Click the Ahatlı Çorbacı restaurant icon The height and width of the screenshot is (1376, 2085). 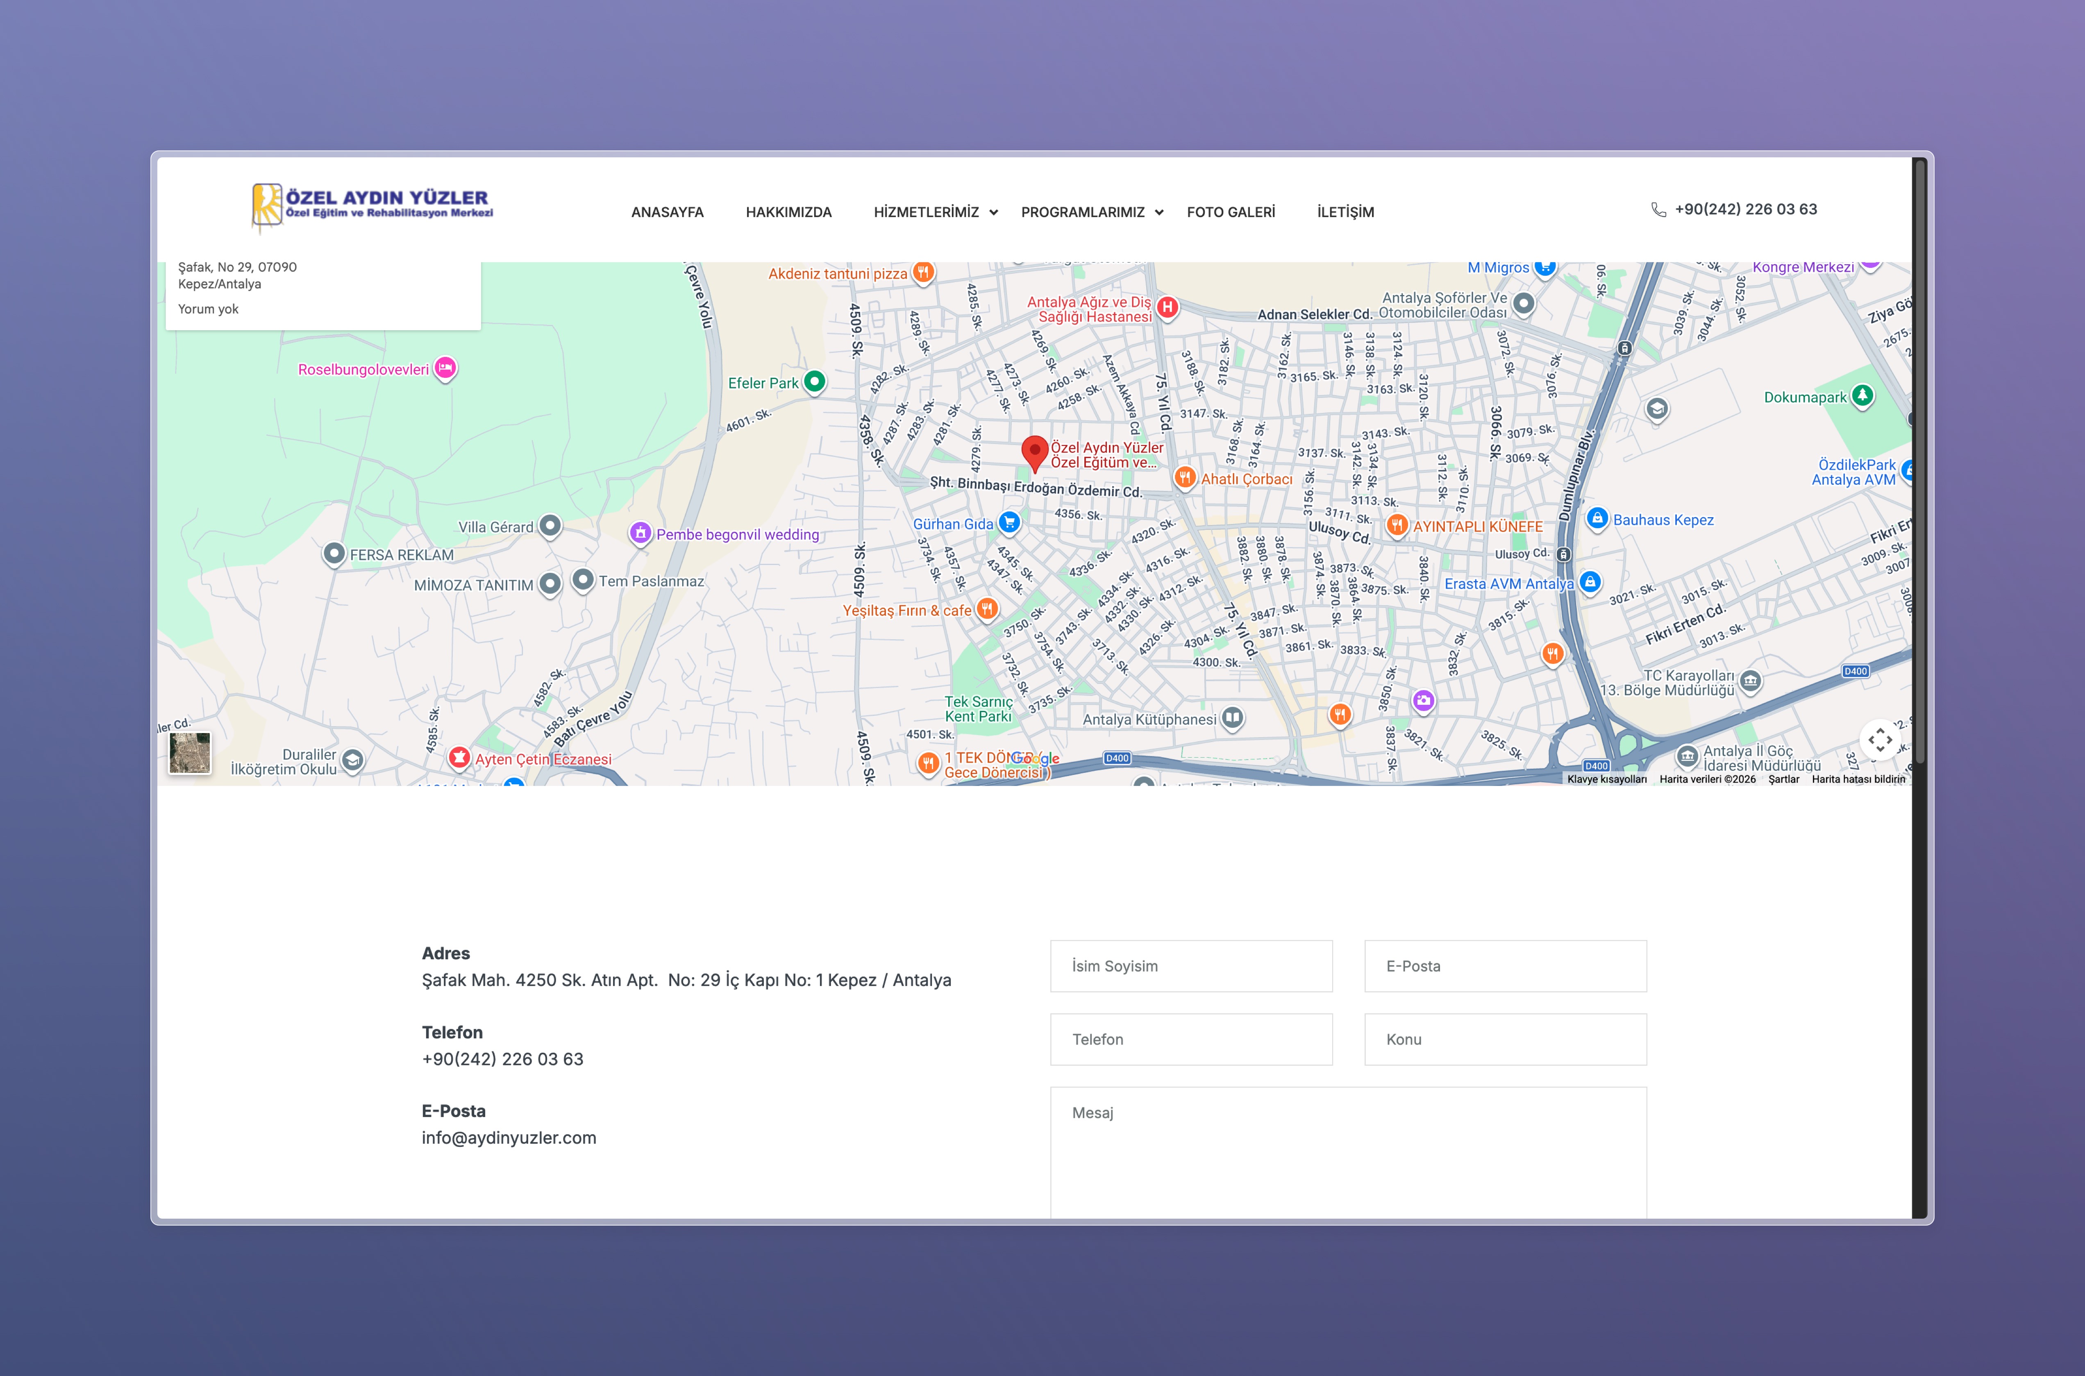[x=1185, y=477]
